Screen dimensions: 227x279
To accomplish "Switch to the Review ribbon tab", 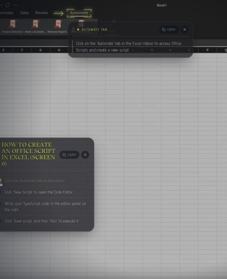I will click(x=41, y=13).
